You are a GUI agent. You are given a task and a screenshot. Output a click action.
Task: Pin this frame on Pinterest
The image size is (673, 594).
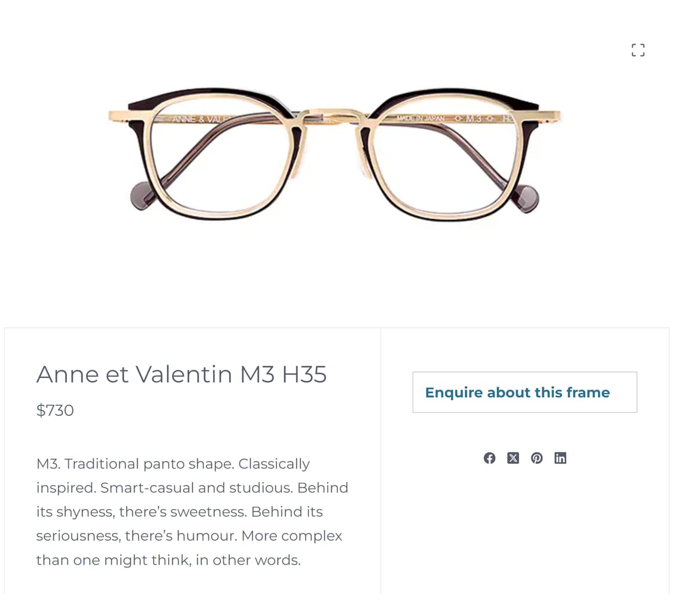pyautogui.click(x=537, y=458)
